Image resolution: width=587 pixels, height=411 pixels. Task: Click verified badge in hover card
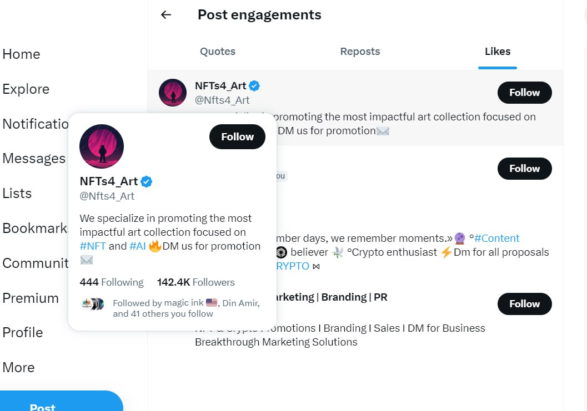[x=147, y=181]
